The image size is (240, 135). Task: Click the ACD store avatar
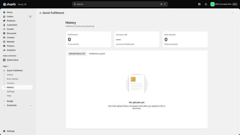(x=212, y=4)
